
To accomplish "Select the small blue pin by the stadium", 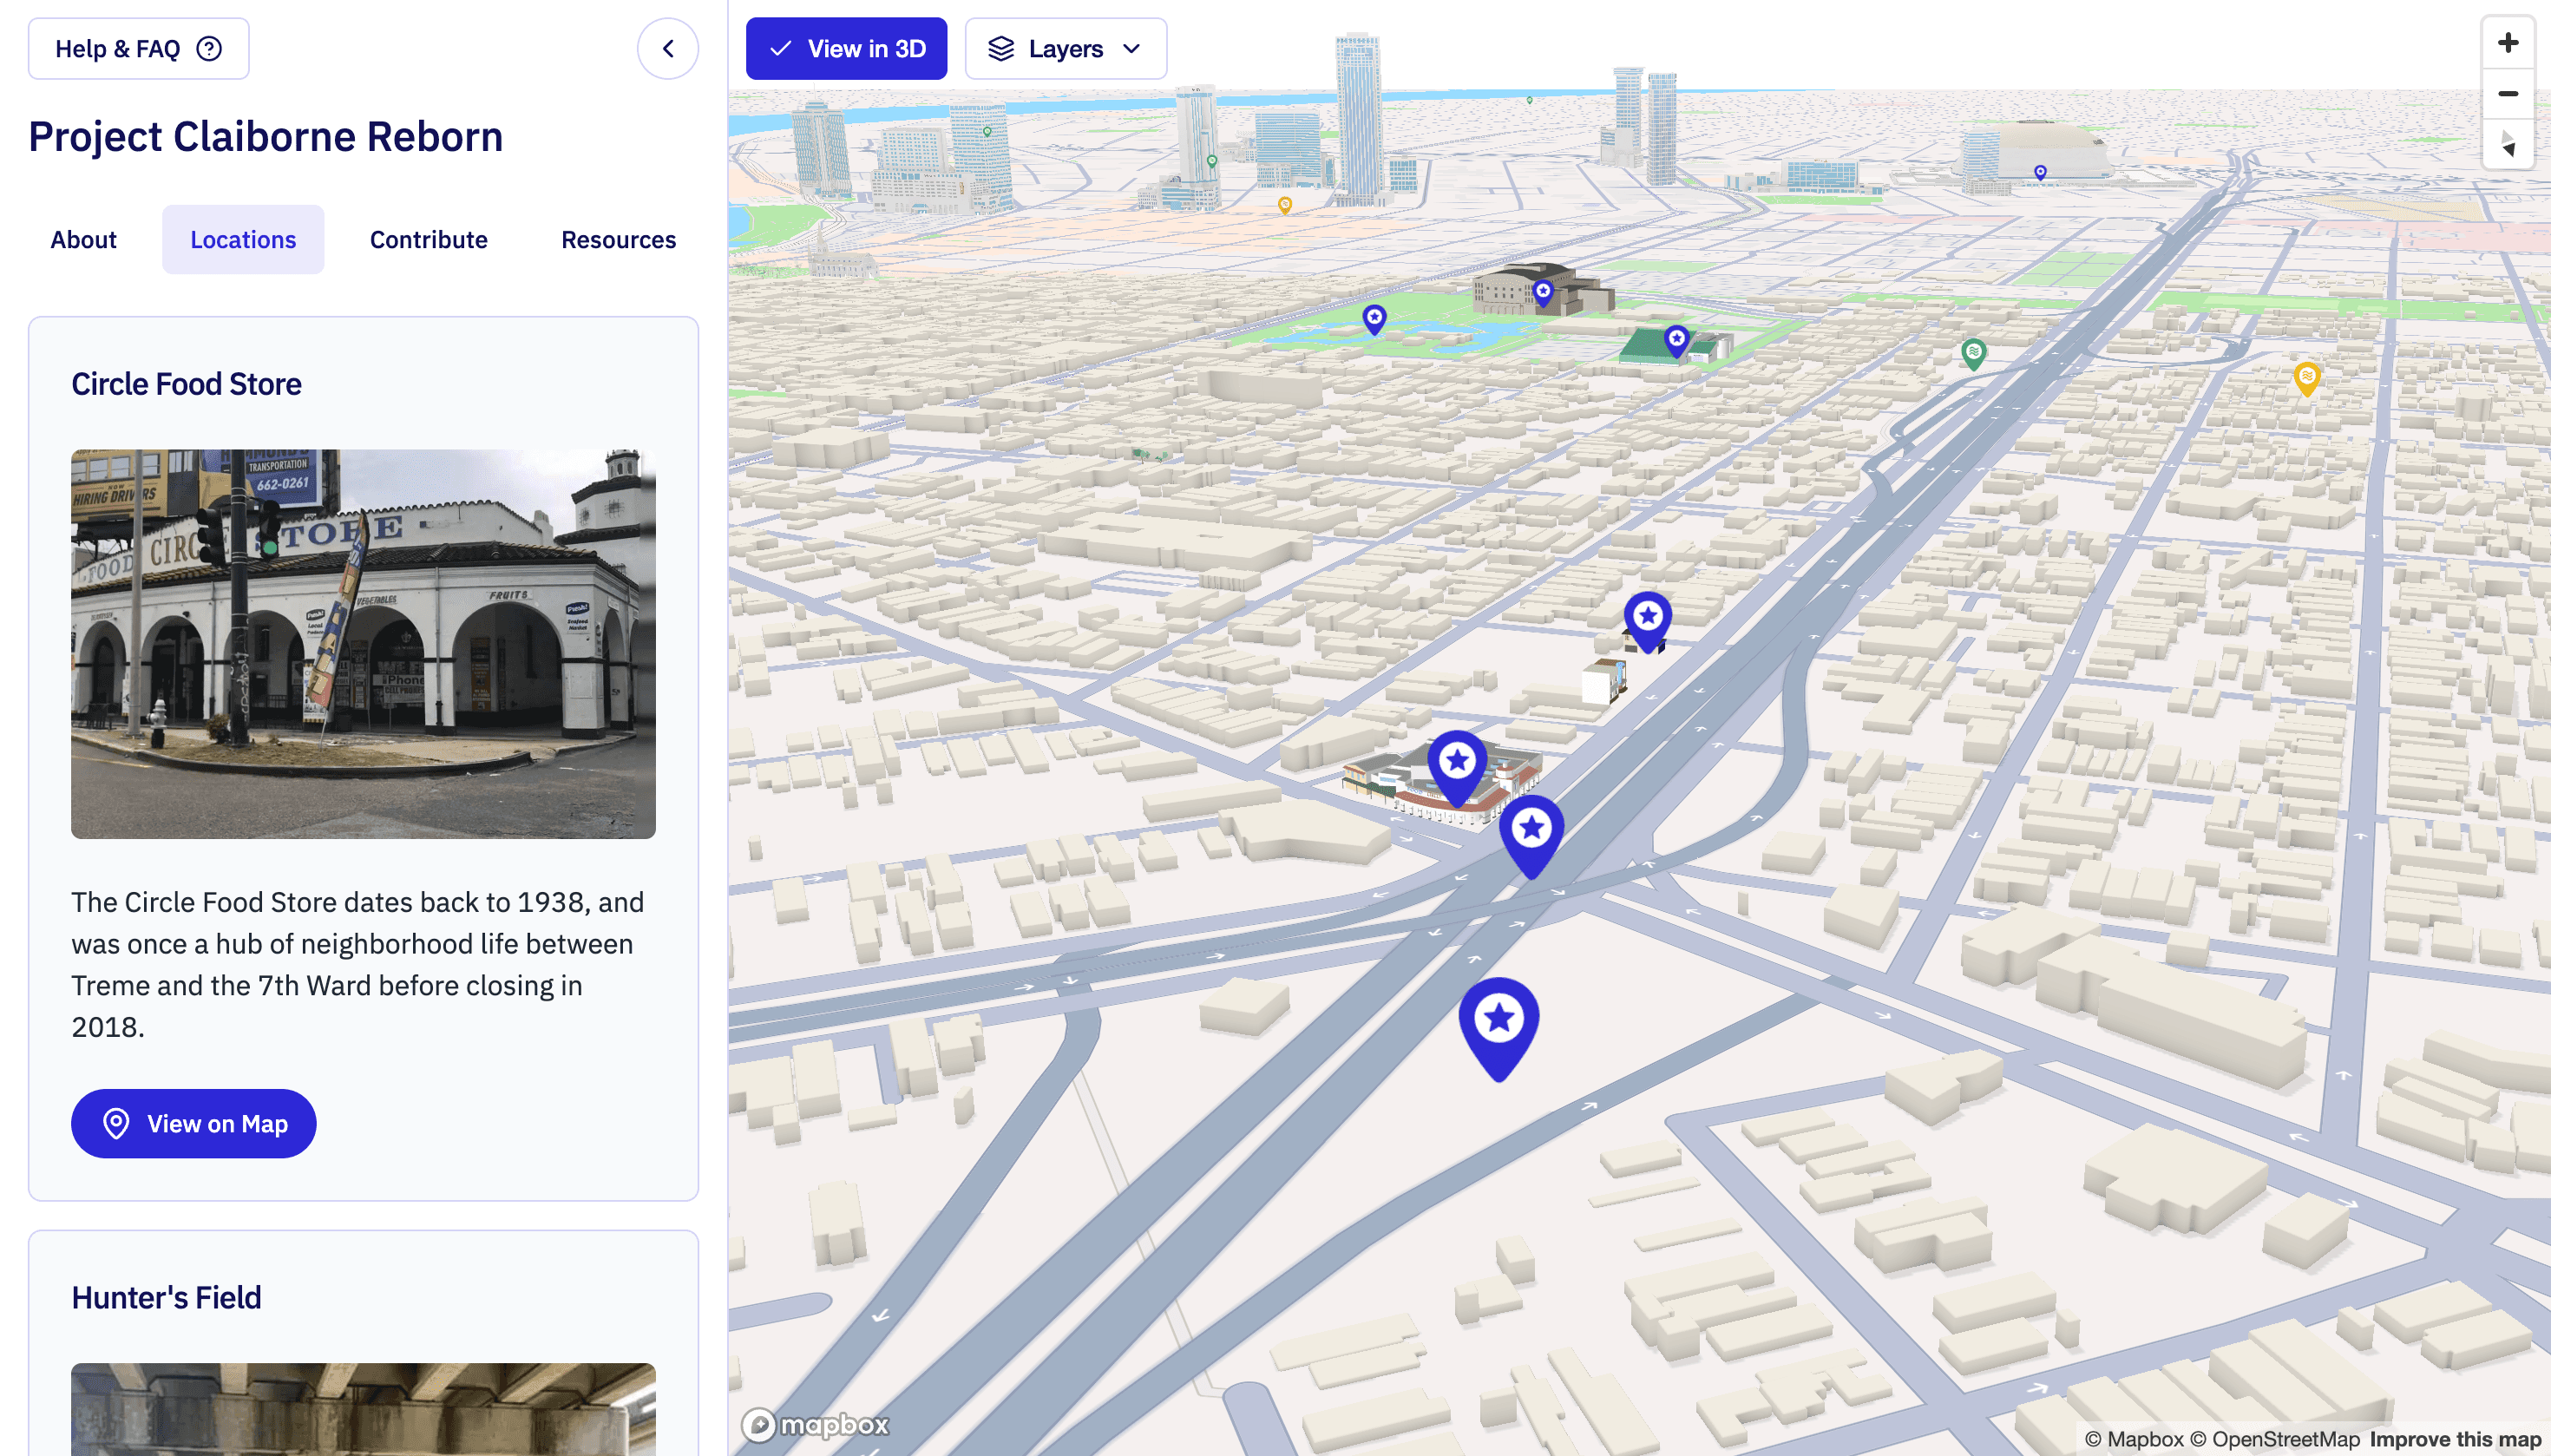I will click(x=2040, y=173).
